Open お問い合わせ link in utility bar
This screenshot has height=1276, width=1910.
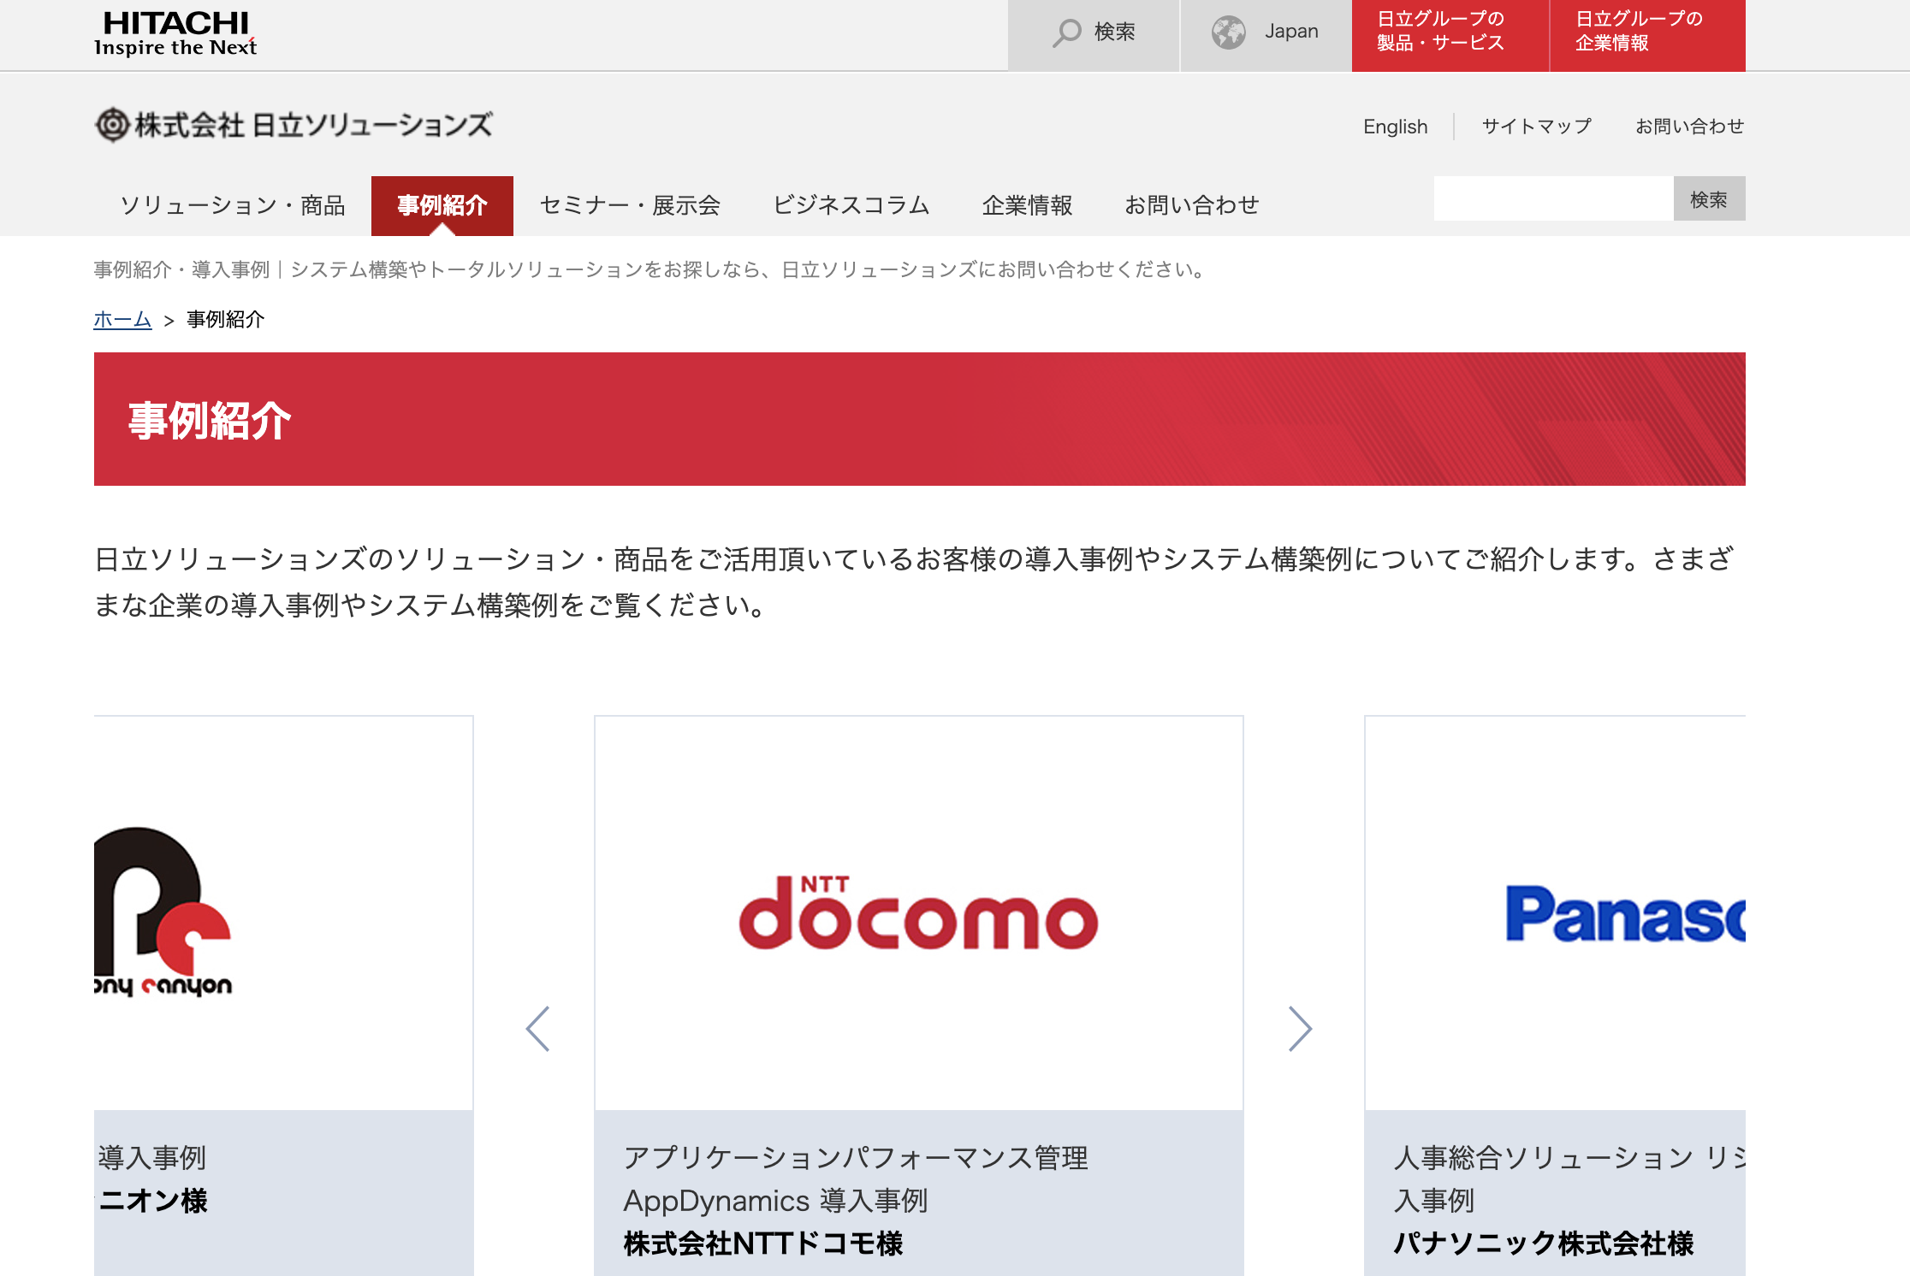coord(1689,127)
